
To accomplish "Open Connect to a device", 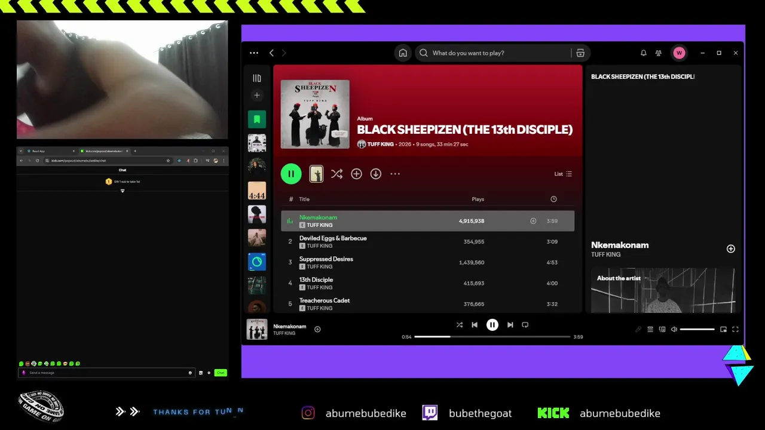I will click(662, 329).
